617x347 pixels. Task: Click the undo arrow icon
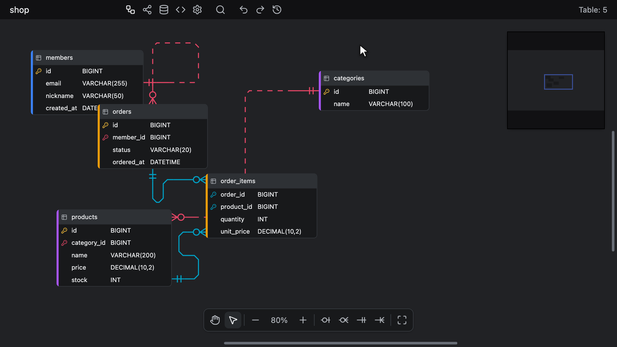click(x=244, y=10)
